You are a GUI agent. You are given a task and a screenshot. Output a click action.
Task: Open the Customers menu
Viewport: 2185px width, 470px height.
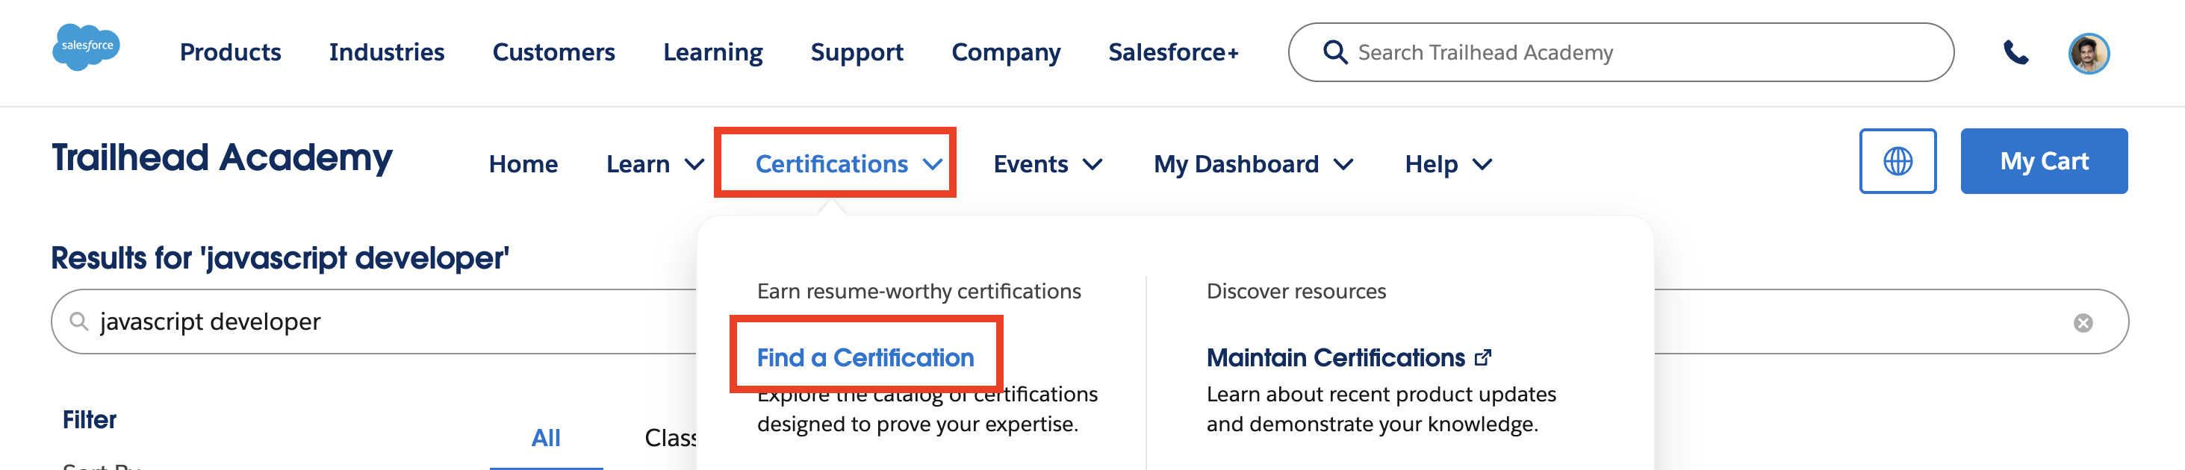click(x=554, y=52)
